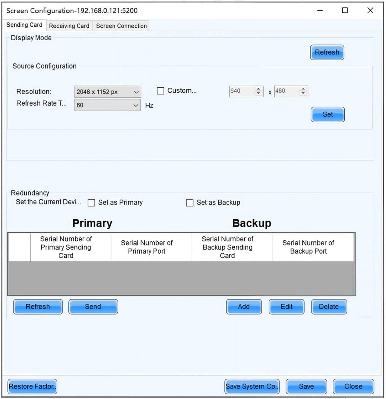Viewport: 386px width, 399px height.
Task: Click Send button under redundancy table
Action: pyautogui.click(x=93, y=307)
